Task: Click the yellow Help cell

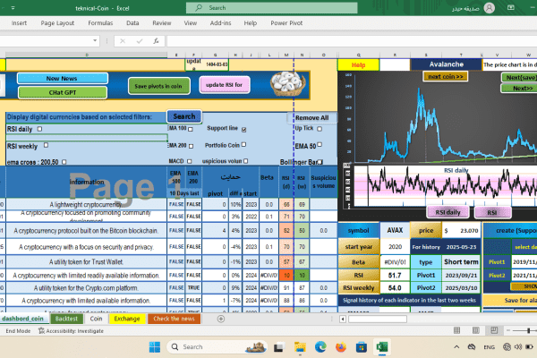Action: click(358, 64)
